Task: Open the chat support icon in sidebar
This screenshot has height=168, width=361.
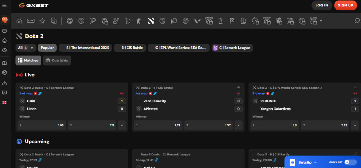Action: (4, 93)
